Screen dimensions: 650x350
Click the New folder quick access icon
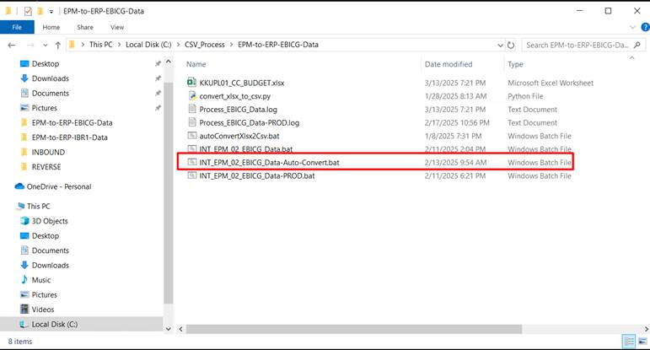(40, 11)
